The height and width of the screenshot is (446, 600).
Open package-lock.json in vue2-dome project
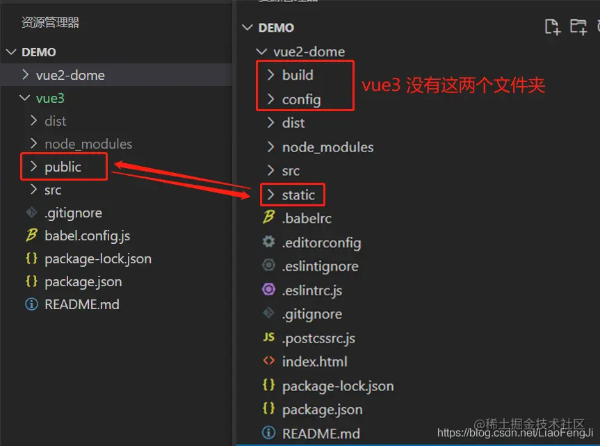pos(338,386)
